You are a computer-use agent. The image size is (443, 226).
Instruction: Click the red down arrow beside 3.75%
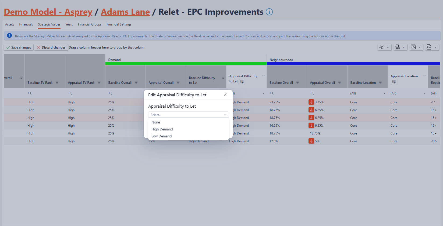(311, 102)
